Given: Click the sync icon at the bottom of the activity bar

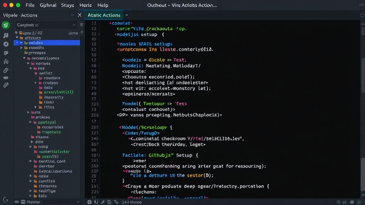Looking at the screenshot, I should click(x=6, y=199).
